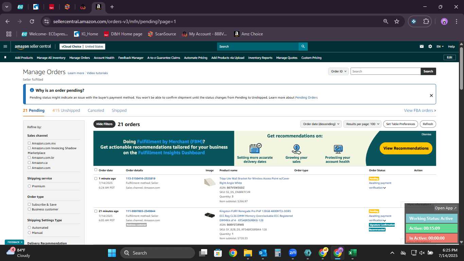Open the apps grid bookmark icon
The width and height of the screenshot is (464, 261).
9,34
